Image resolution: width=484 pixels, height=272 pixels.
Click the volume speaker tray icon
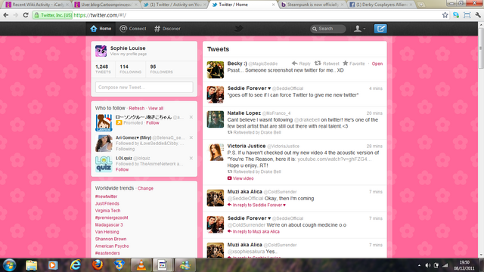428,265
